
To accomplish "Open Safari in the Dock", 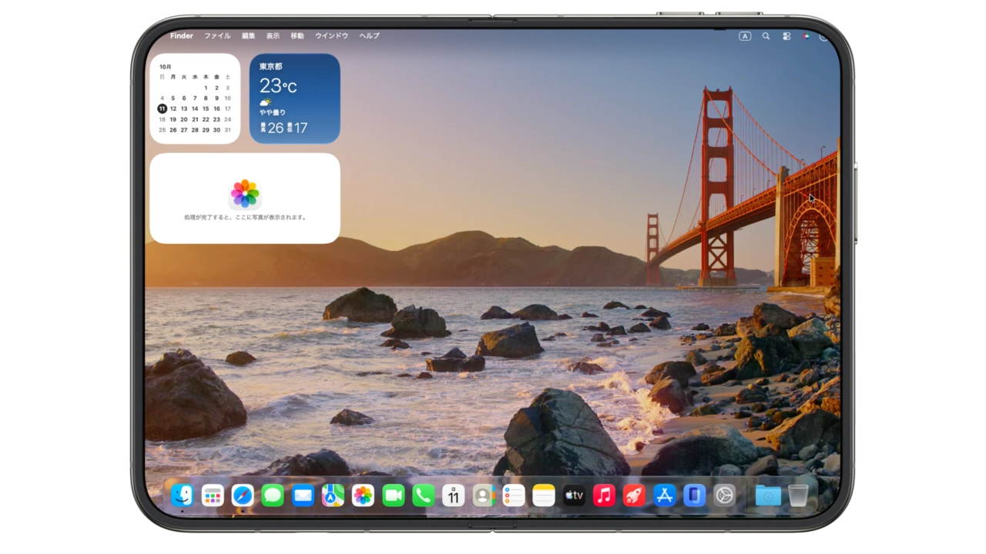I will tap(243, 496).
